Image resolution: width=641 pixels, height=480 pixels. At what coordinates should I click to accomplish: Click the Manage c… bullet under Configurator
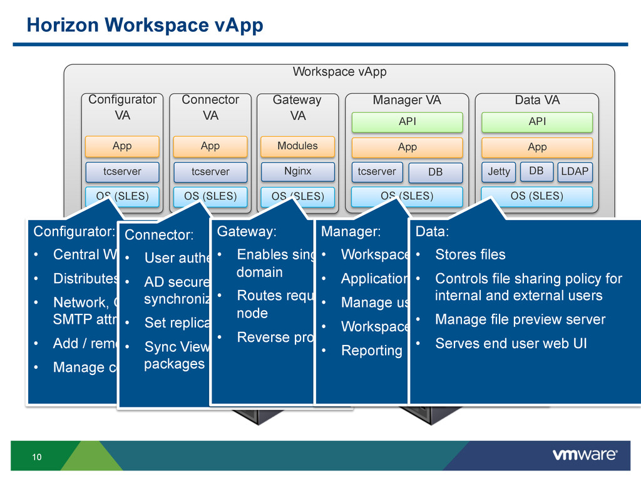pyautogui.click(x=85, y=367)
